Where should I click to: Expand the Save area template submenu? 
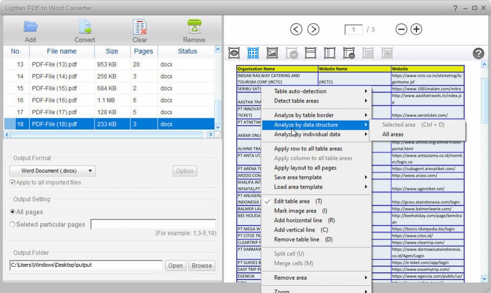point(316,177)
